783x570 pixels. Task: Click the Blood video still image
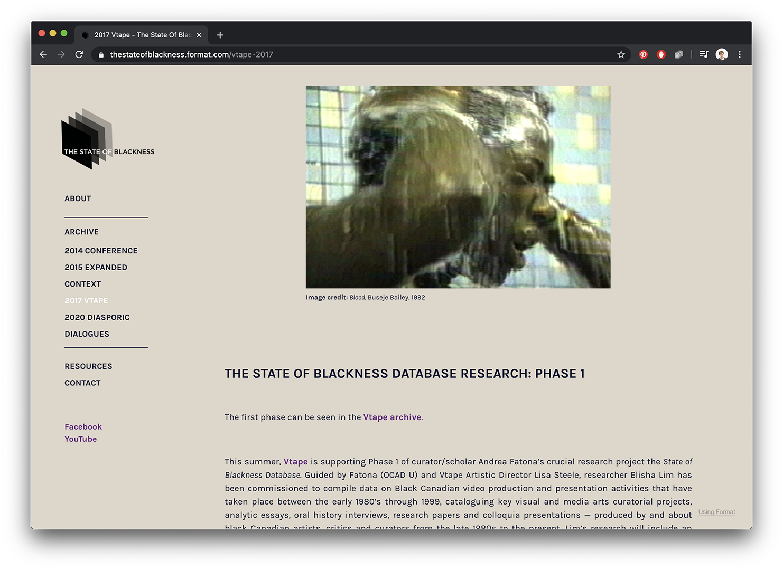pyautogui.click(x=458, y=187)
